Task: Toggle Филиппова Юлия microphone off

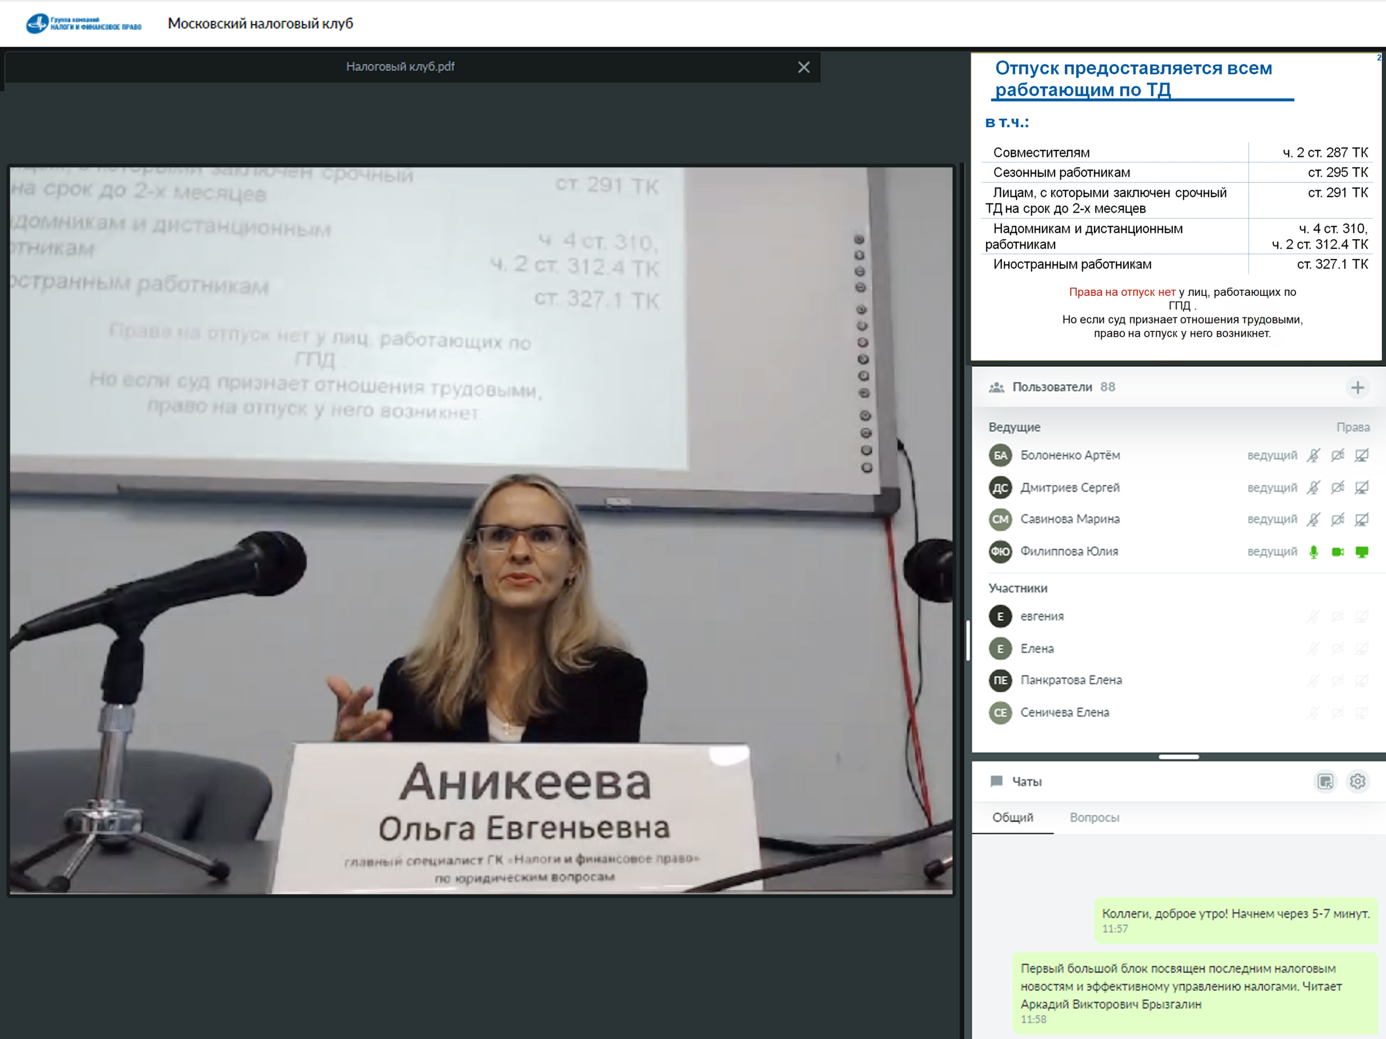Action: (x=1313, y=552)
